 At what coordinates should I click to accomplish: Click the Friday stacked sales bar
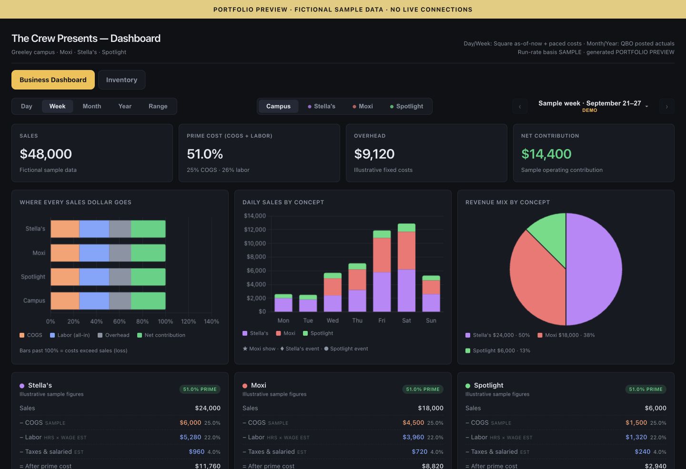tap(382, 271)
